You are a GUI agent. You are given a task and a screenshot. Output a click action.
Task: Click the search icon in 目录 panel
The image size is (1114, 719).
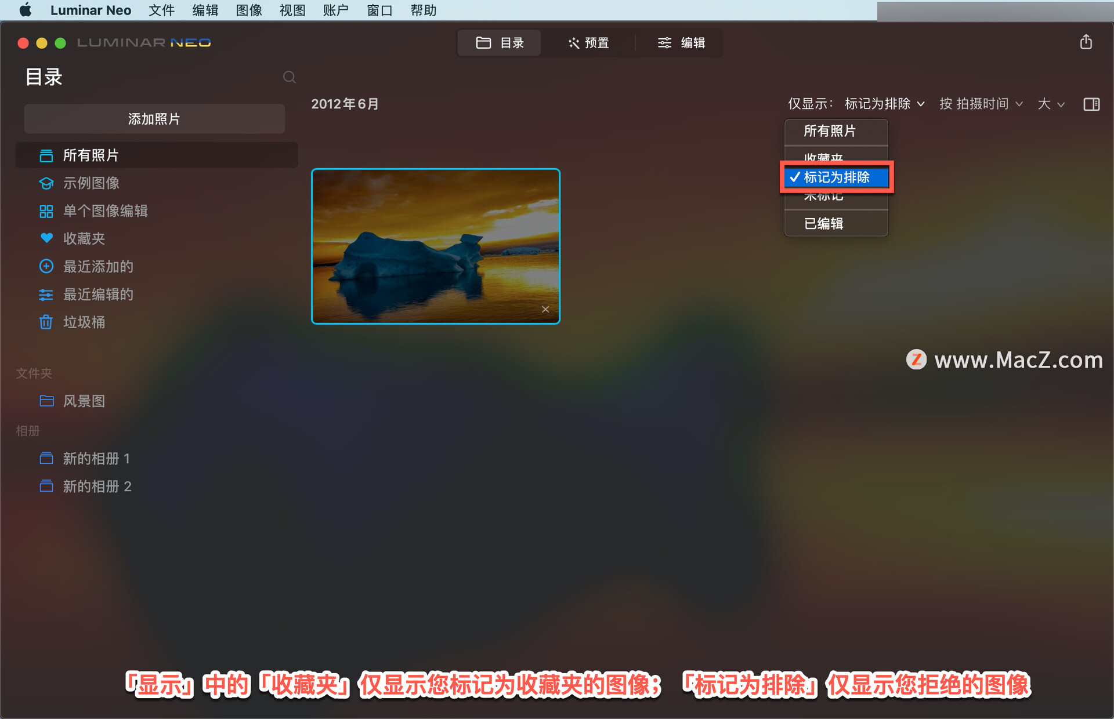coord(288,77)
